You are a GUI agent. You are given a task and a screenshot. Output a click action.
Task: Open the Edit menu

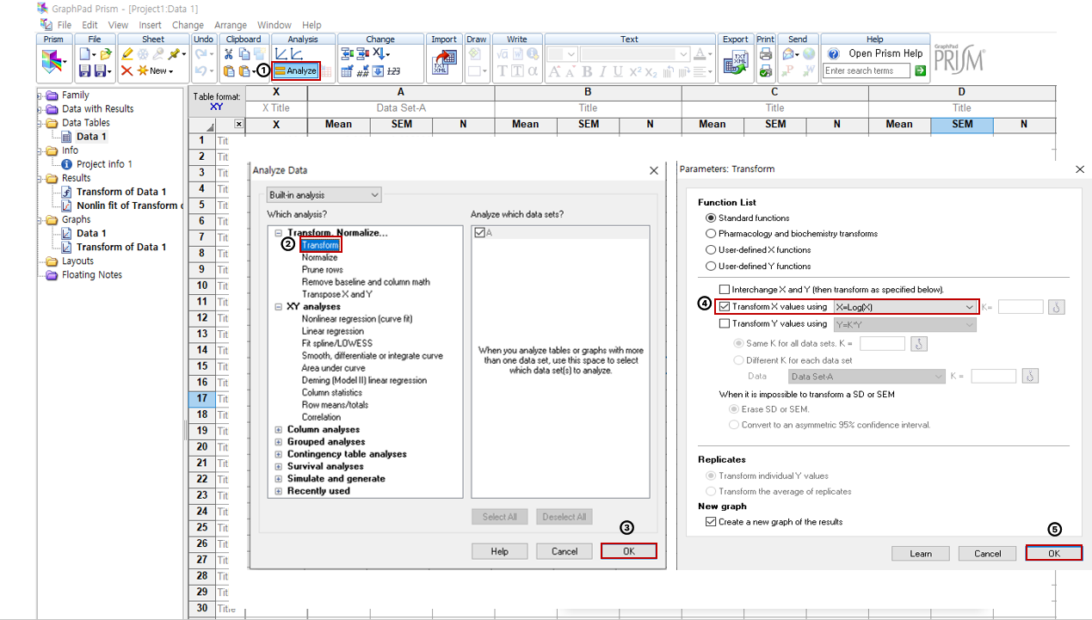pyautogui.click(x=90, y=25)
